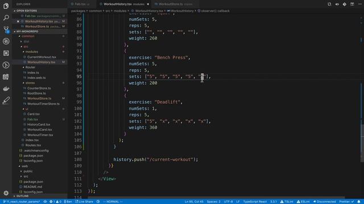Open HistoryCard.tsx in the explorer
364x204 pixels.
39,125
